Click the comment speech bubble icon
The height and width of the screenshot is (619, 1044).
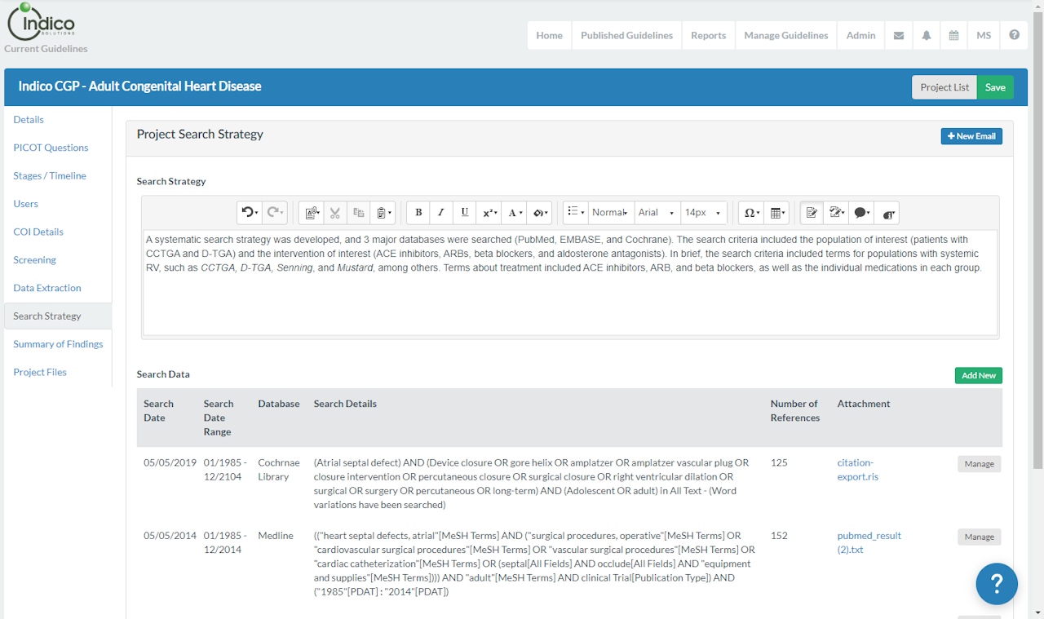coord(861,213)
